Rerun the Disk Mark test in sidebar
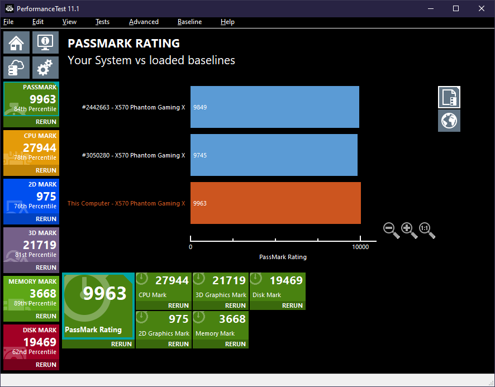The width and height of the screenshot is (495, 387). pyautogui.click(x=46, y=365)
